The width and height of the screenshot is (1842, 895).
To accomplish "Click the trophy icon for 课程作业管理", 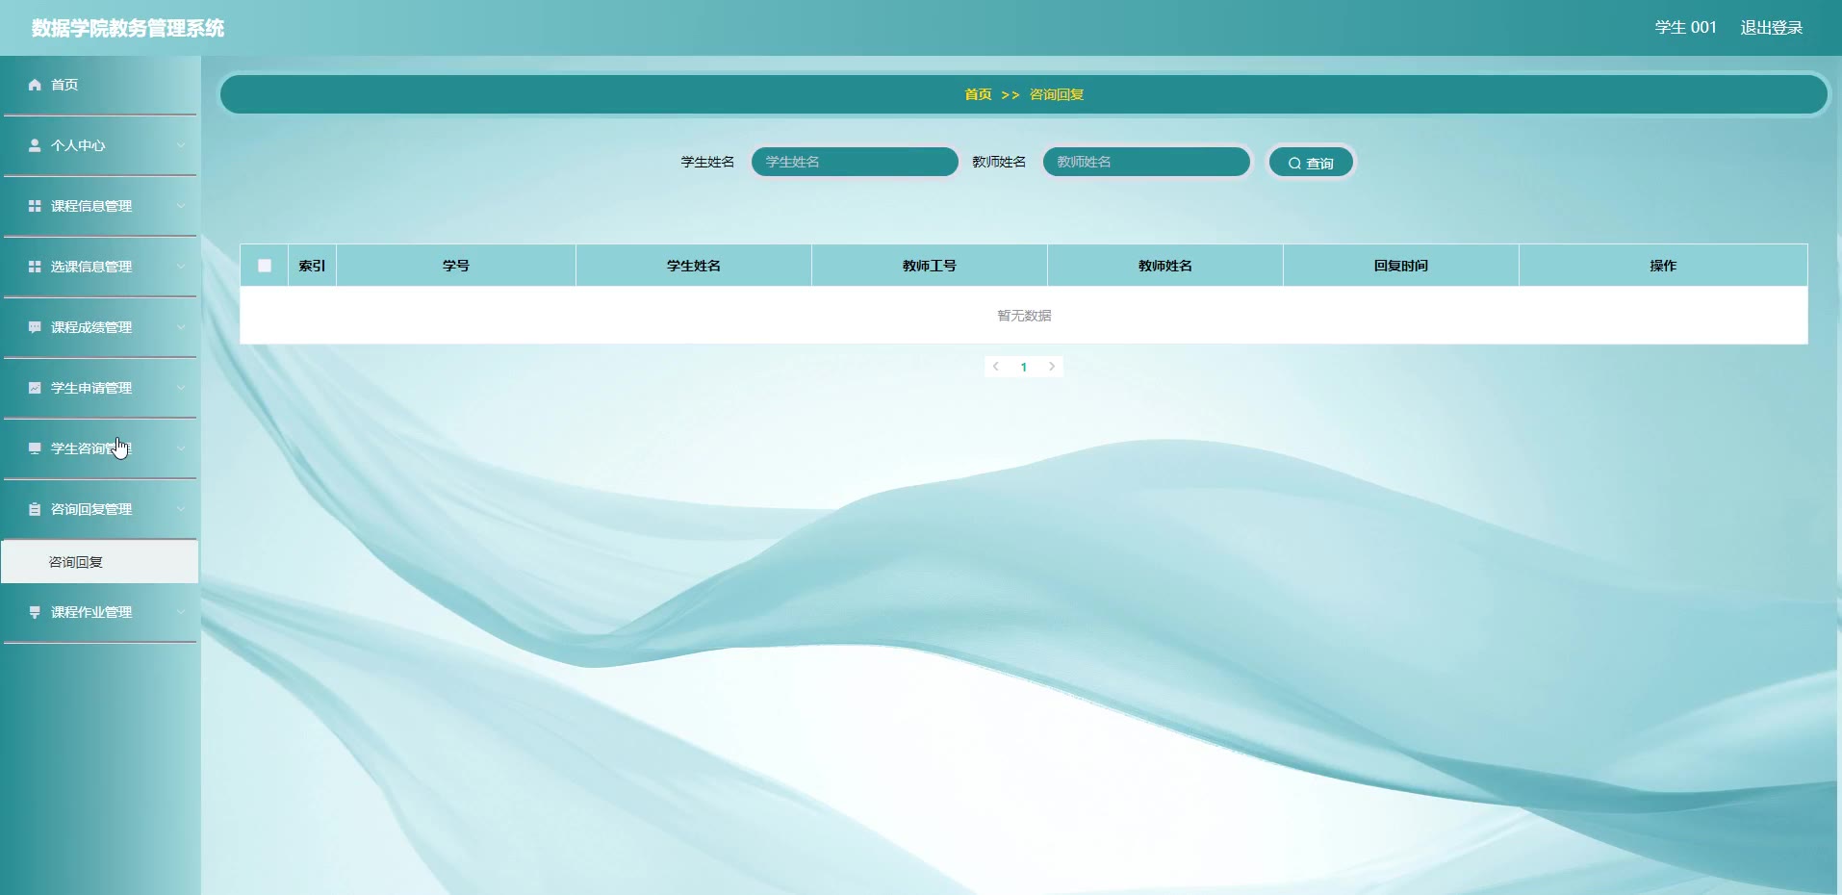I will tap(35, 612).
